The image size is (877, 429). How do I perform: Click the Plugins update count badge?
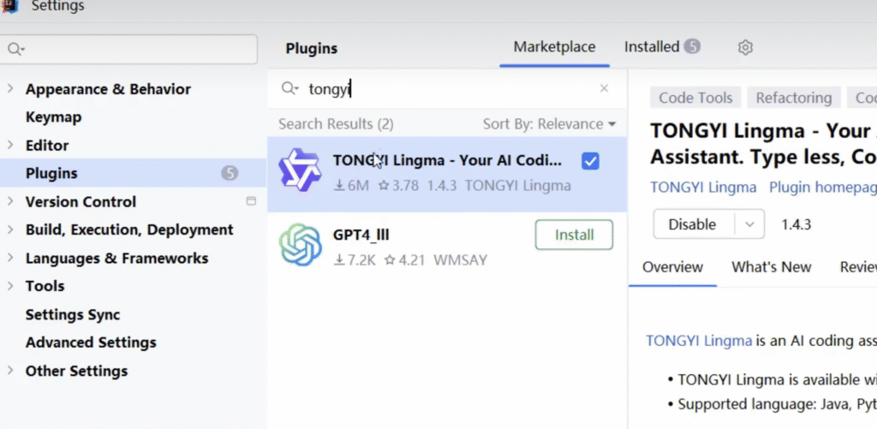[230, 173]
